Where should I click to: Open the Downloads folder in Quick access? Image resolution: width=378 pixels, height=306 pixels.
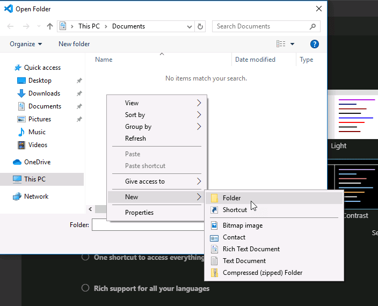point(44,93)
